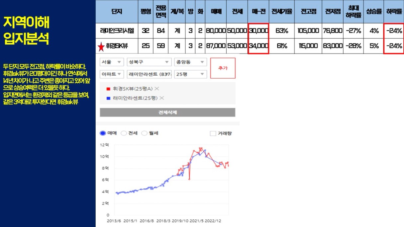Click the 최대 하락률 column header

point(353,12)
